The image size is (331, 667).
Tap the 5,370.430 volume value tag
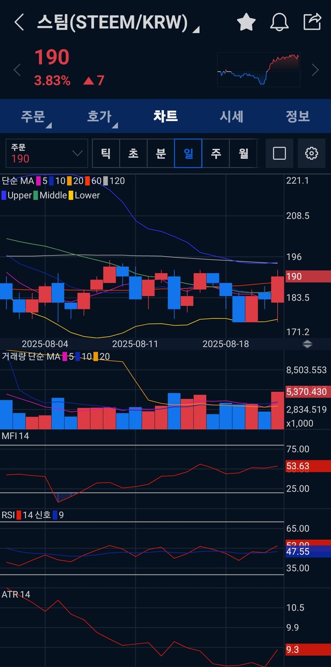(308, 392)
